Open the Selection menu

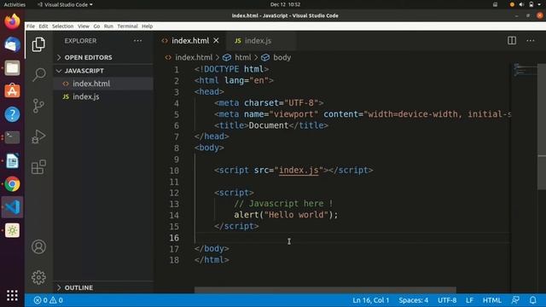(62, 26)
